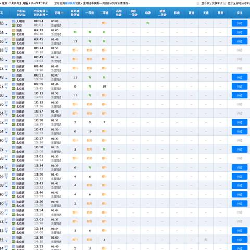
Task: Click the 二等座 column header
Action: point(104,13)
